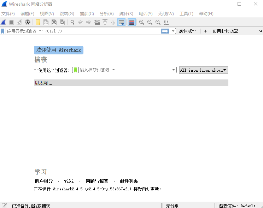
Task: Open 编辑(E) menu
Action: (x=27, y=13)
